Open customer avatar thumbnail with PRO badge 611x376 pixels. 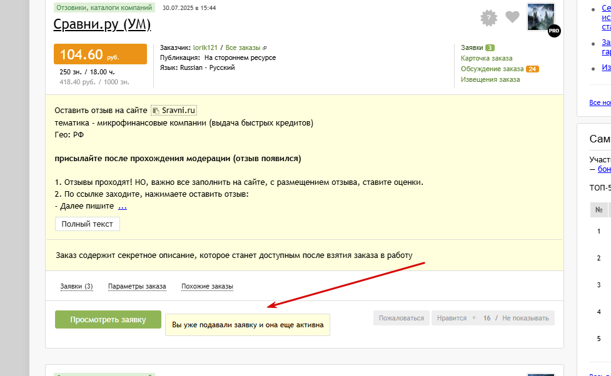click(541, 17)
